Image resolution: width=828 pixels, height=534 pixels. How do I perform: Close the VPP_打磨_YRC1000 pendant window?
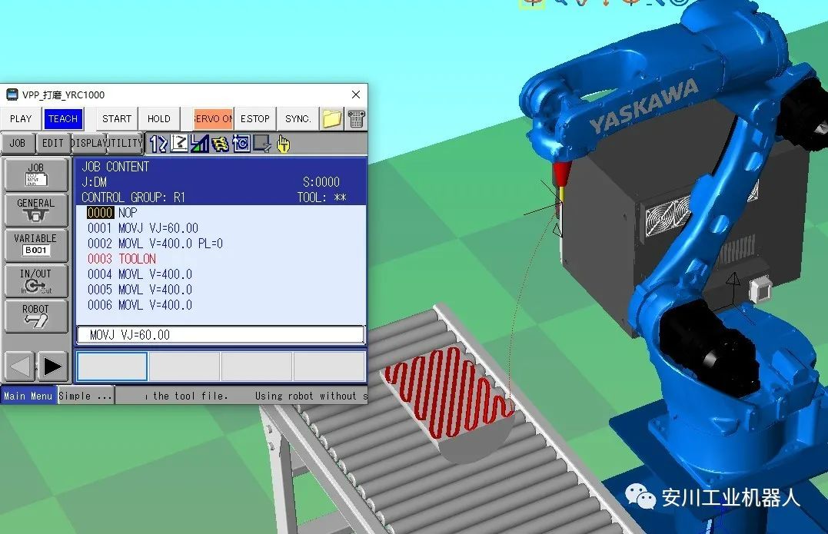pyautogui.click(x=356, y=95)
